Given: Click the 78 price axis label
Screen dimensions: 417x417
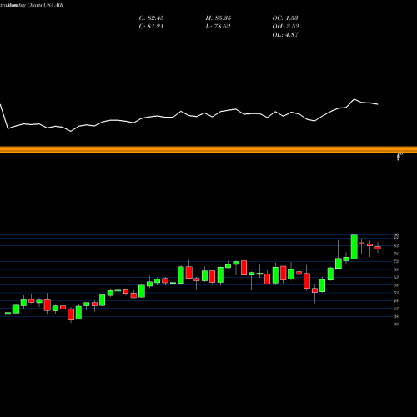Looking at the screenshot, I should (x=396, y=254).
